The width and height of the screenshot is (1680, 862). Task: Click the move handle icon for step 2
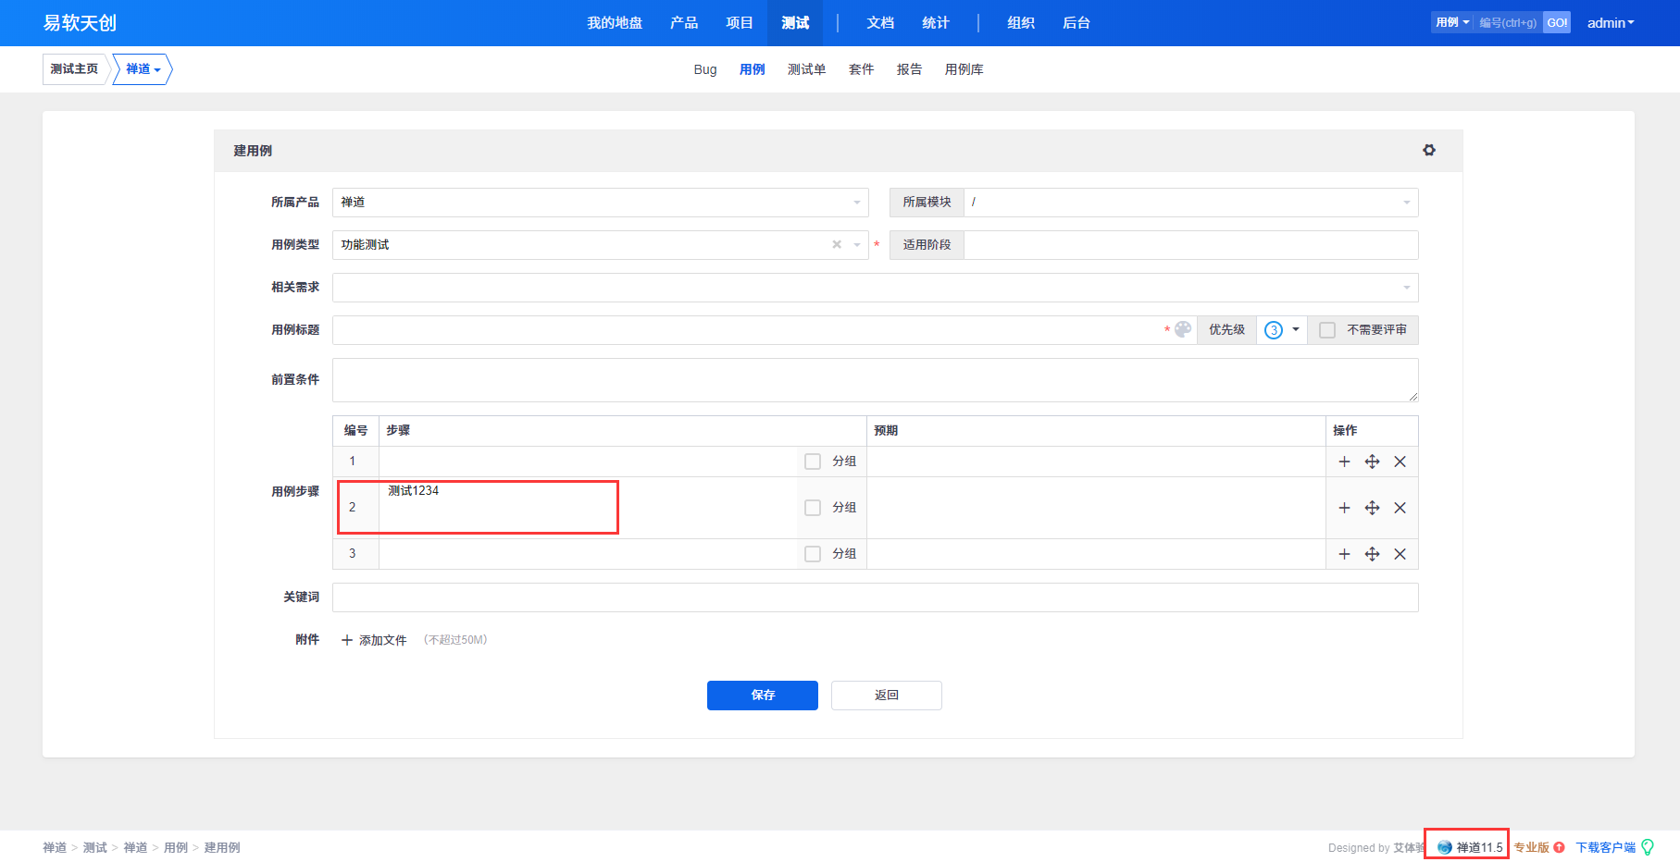pyautogui.click(x=1372, y=508)
